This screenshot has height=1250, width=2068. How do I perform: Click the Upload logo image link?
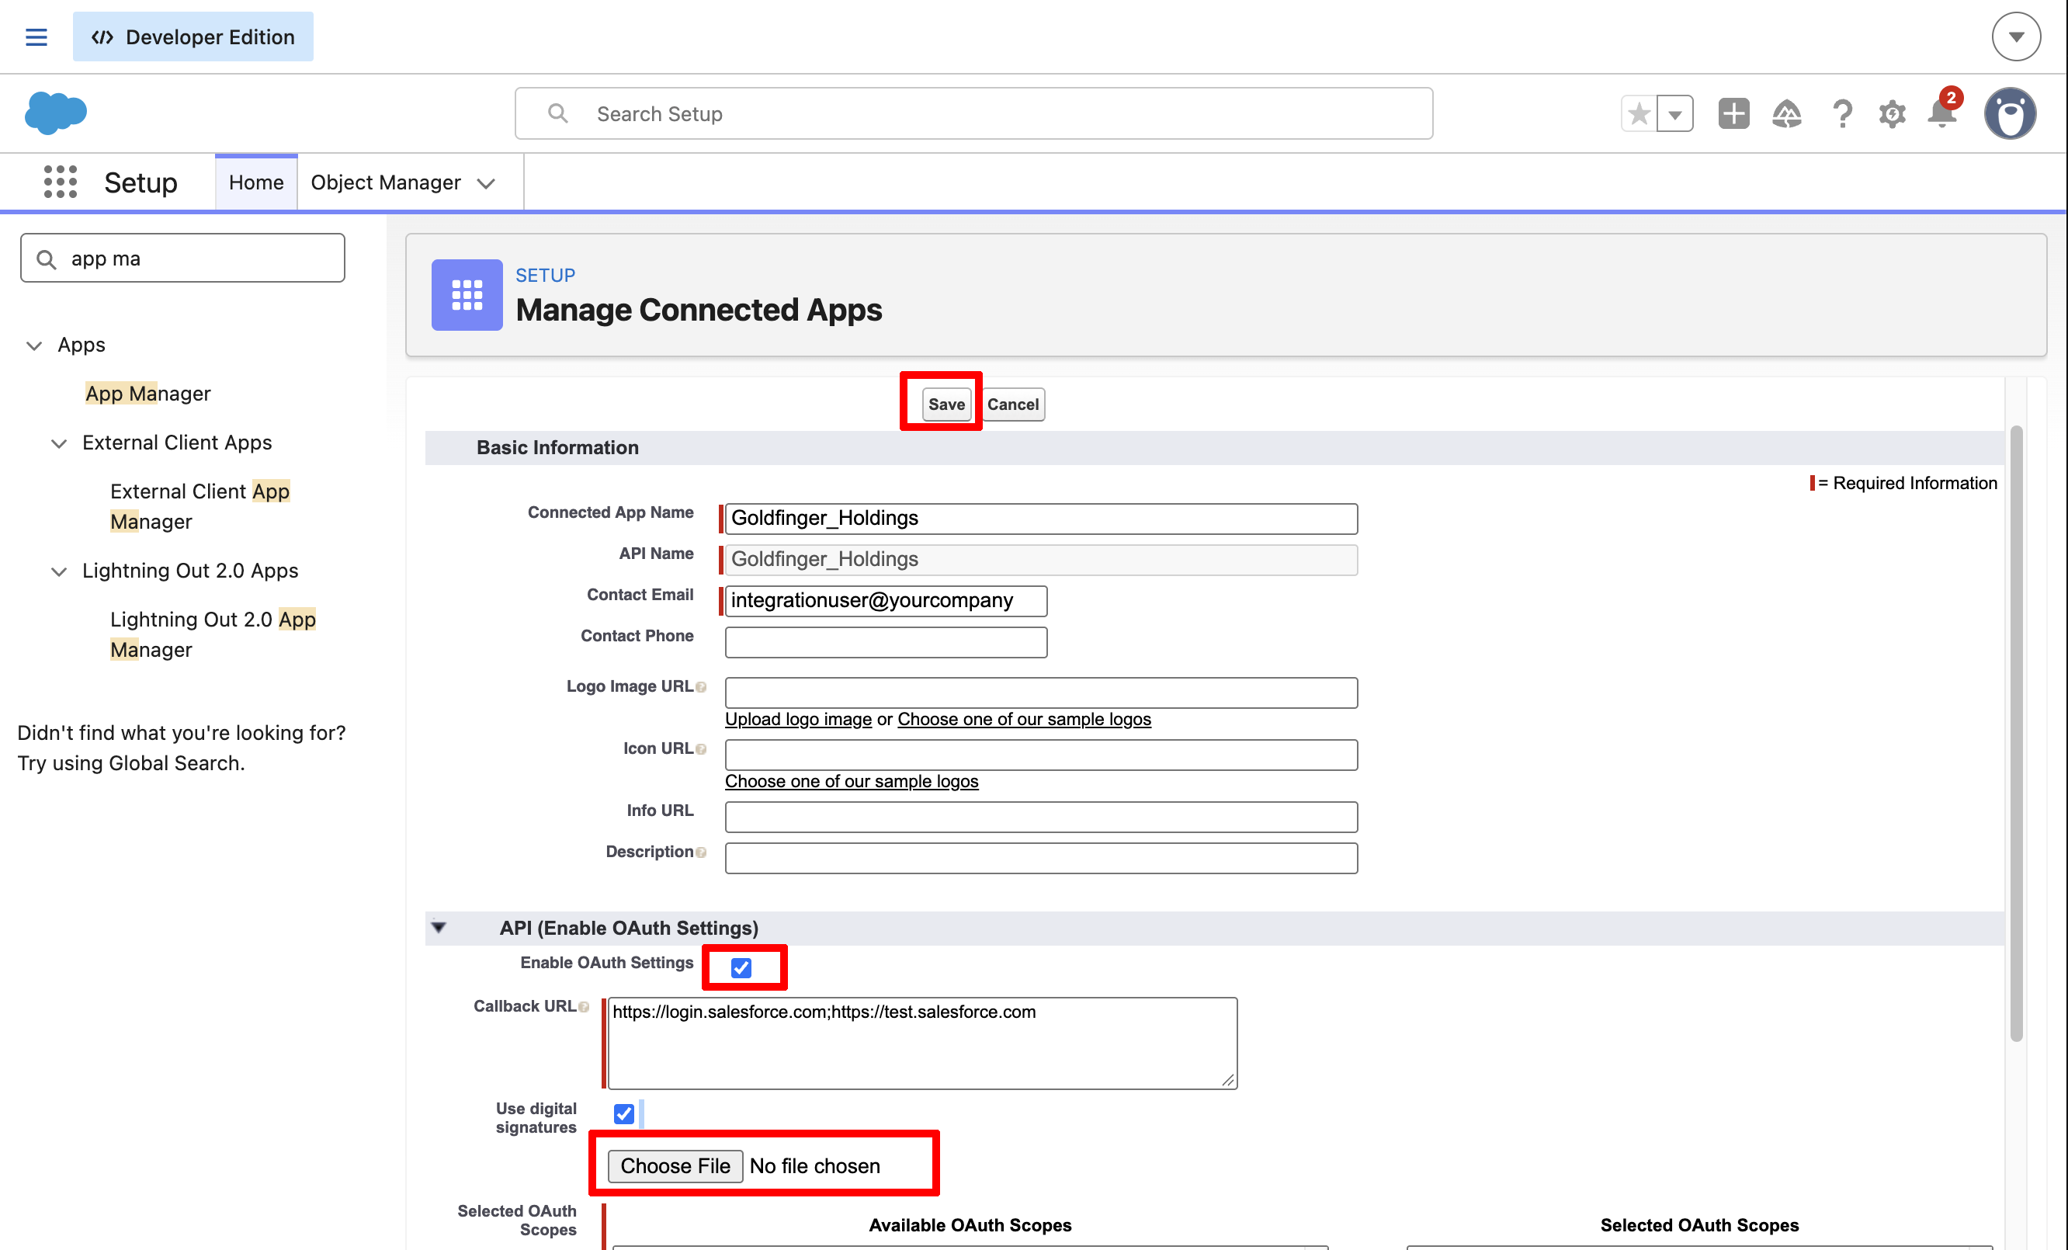pyautogui.click(x=798, y=719)
